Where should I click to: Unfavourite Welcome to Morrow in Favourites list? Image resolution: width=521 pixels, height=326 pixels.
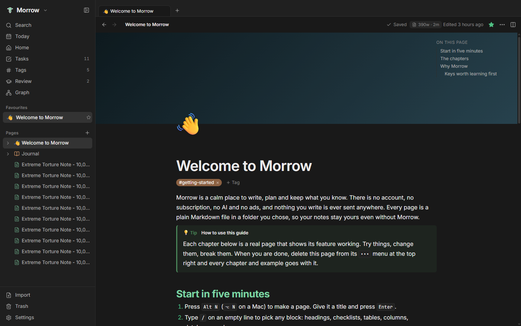[88, 117]
